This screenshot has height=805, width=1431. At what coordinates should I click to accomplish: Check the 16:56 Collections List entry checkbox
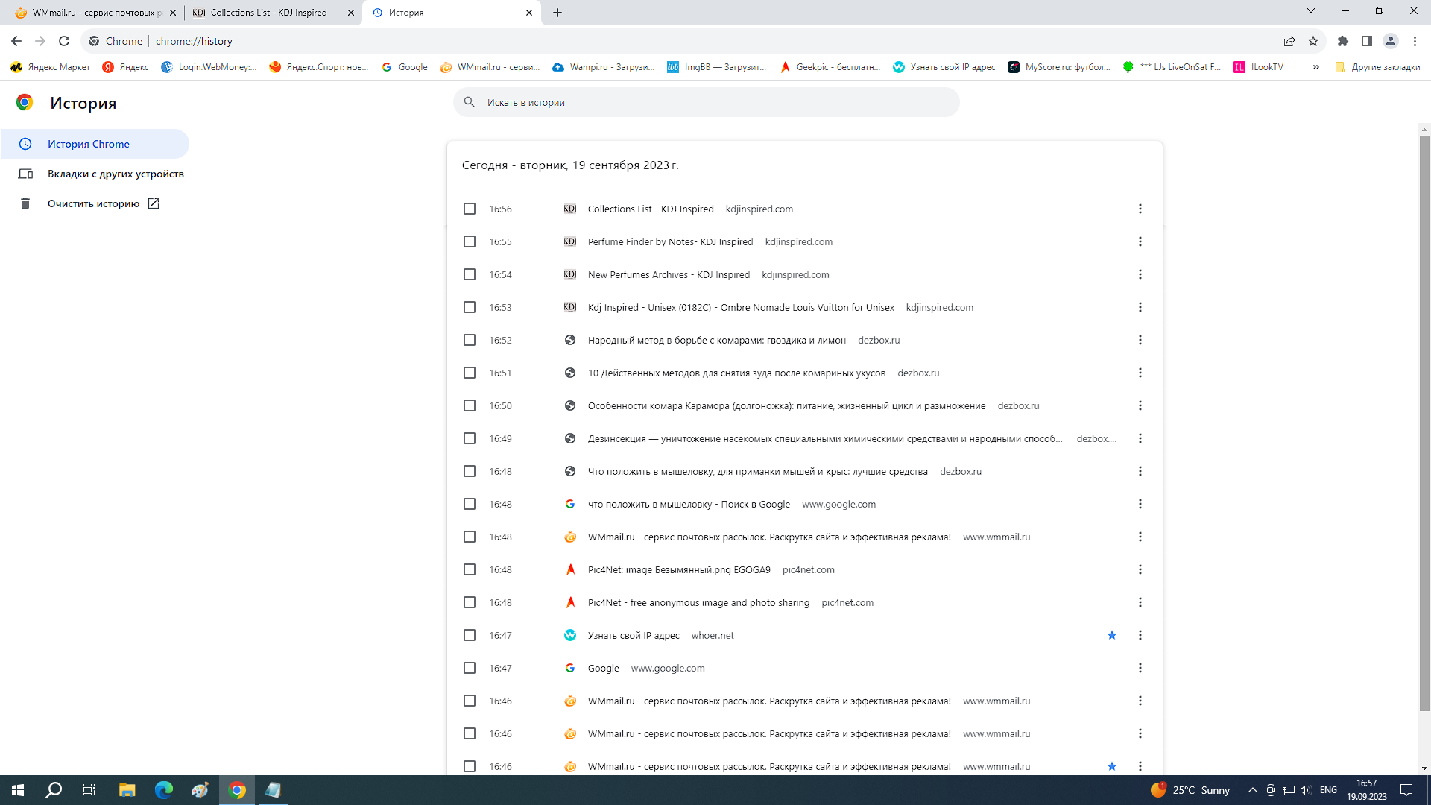click(x=470, y=209)
